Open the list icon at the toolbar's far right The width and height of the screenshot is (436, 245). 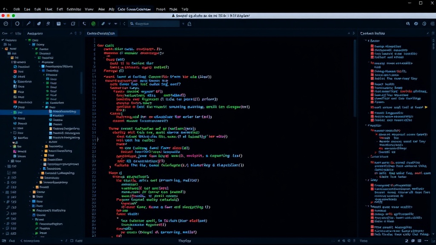pos(433,24)
